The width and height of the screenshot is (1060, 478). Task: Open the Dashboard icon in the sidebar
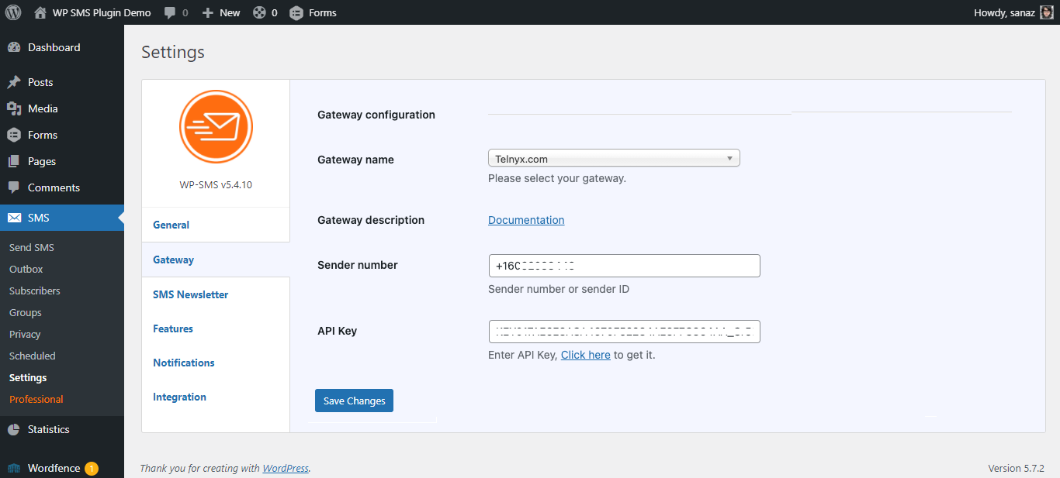[14, 47]
